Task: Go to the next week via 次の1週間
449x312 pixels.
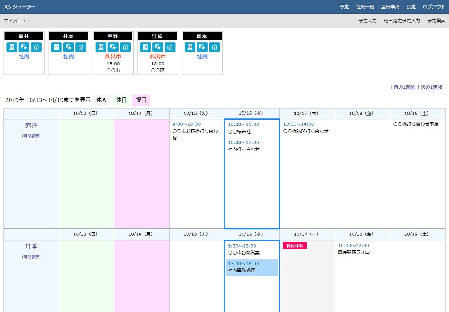Action: (431, 87)
